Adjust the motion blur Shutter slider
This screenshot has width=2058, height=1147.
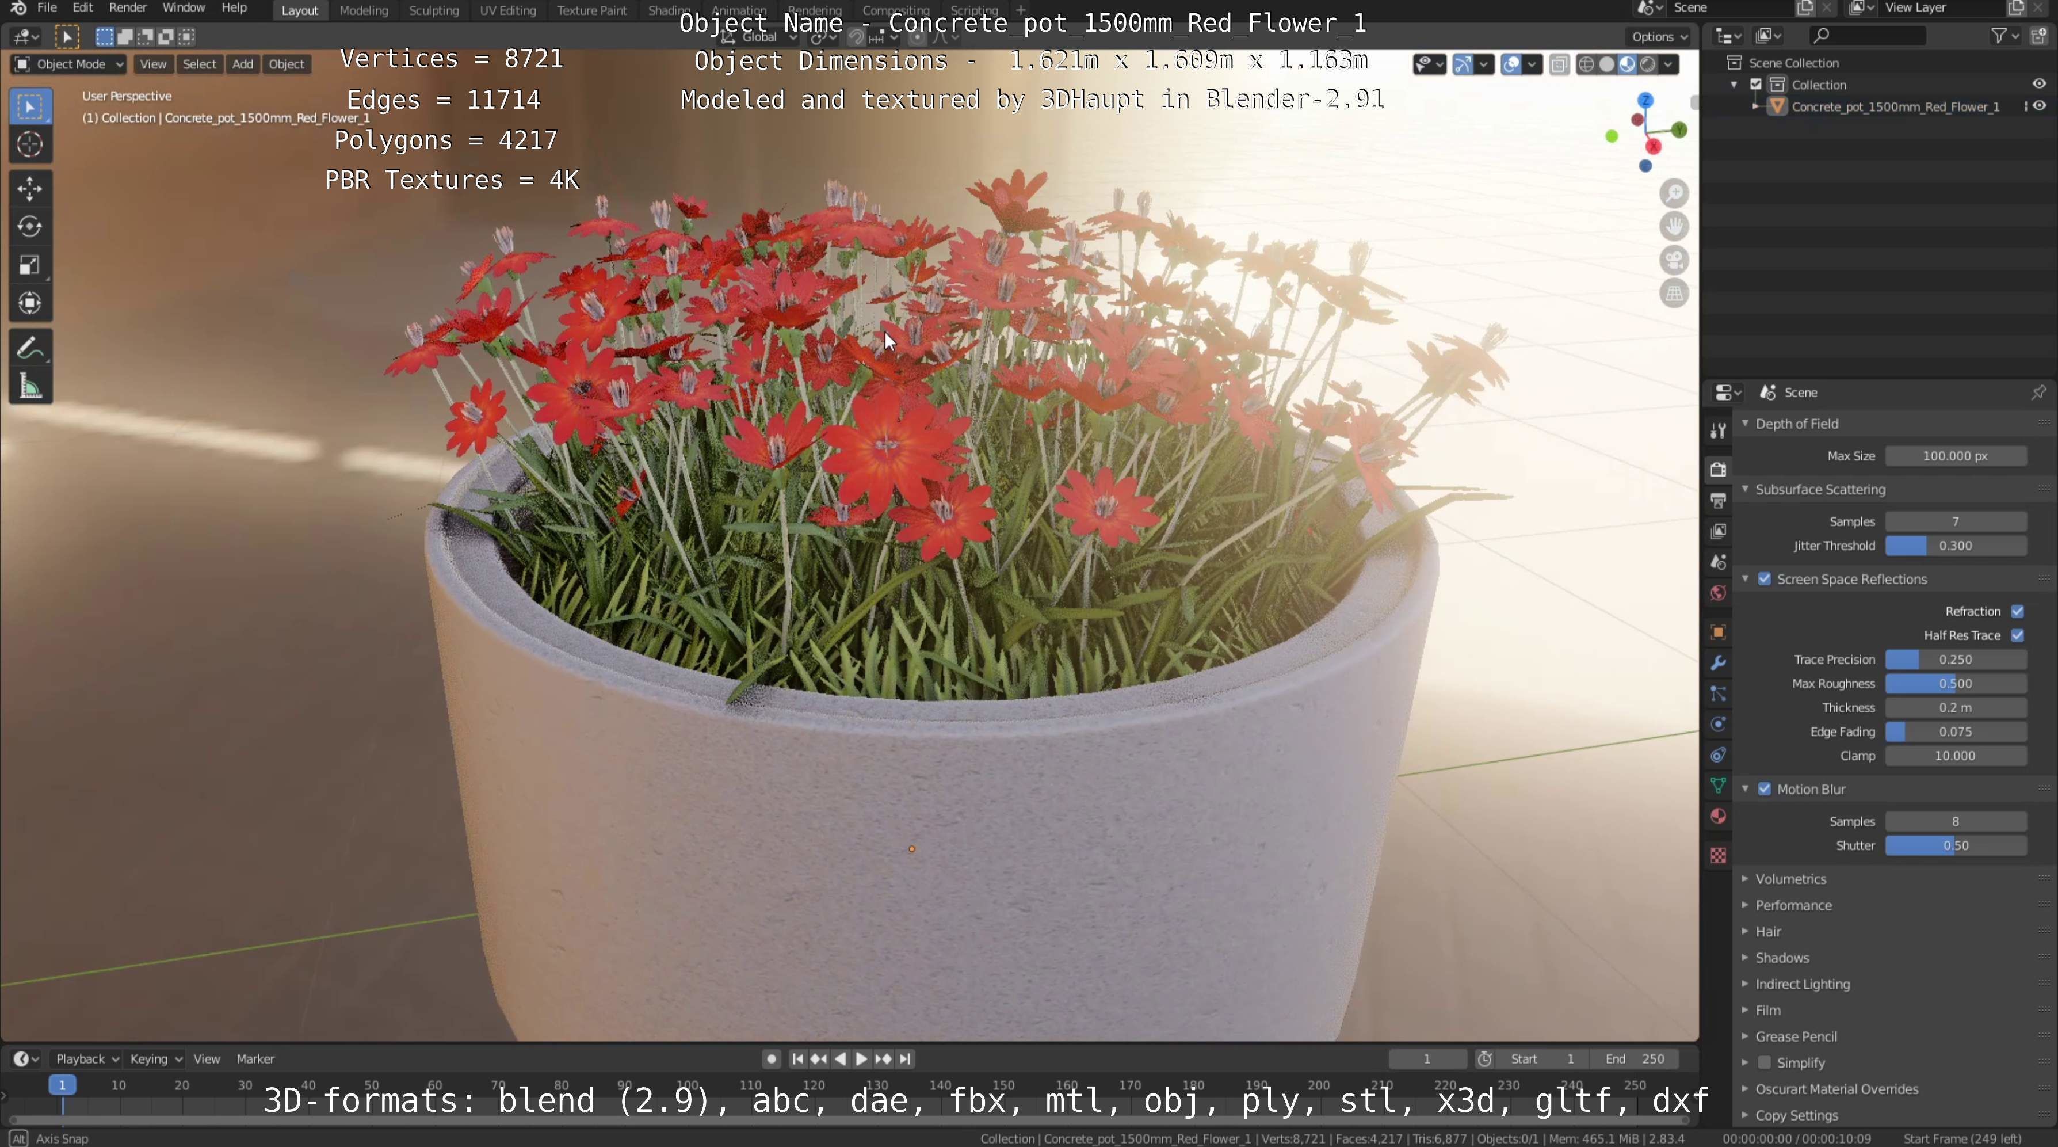point(1955,845)
